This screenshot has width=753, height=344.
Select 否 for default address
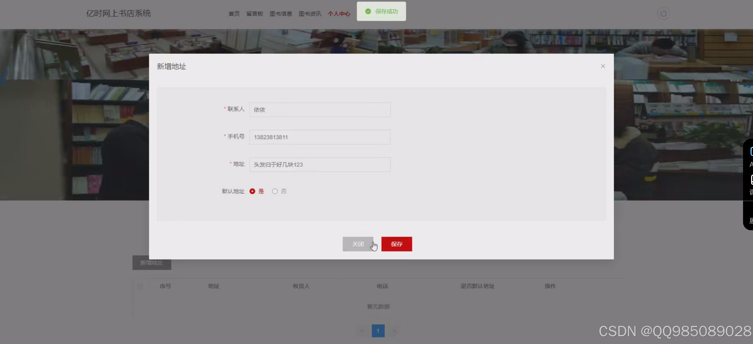click(x=274, y=191)
